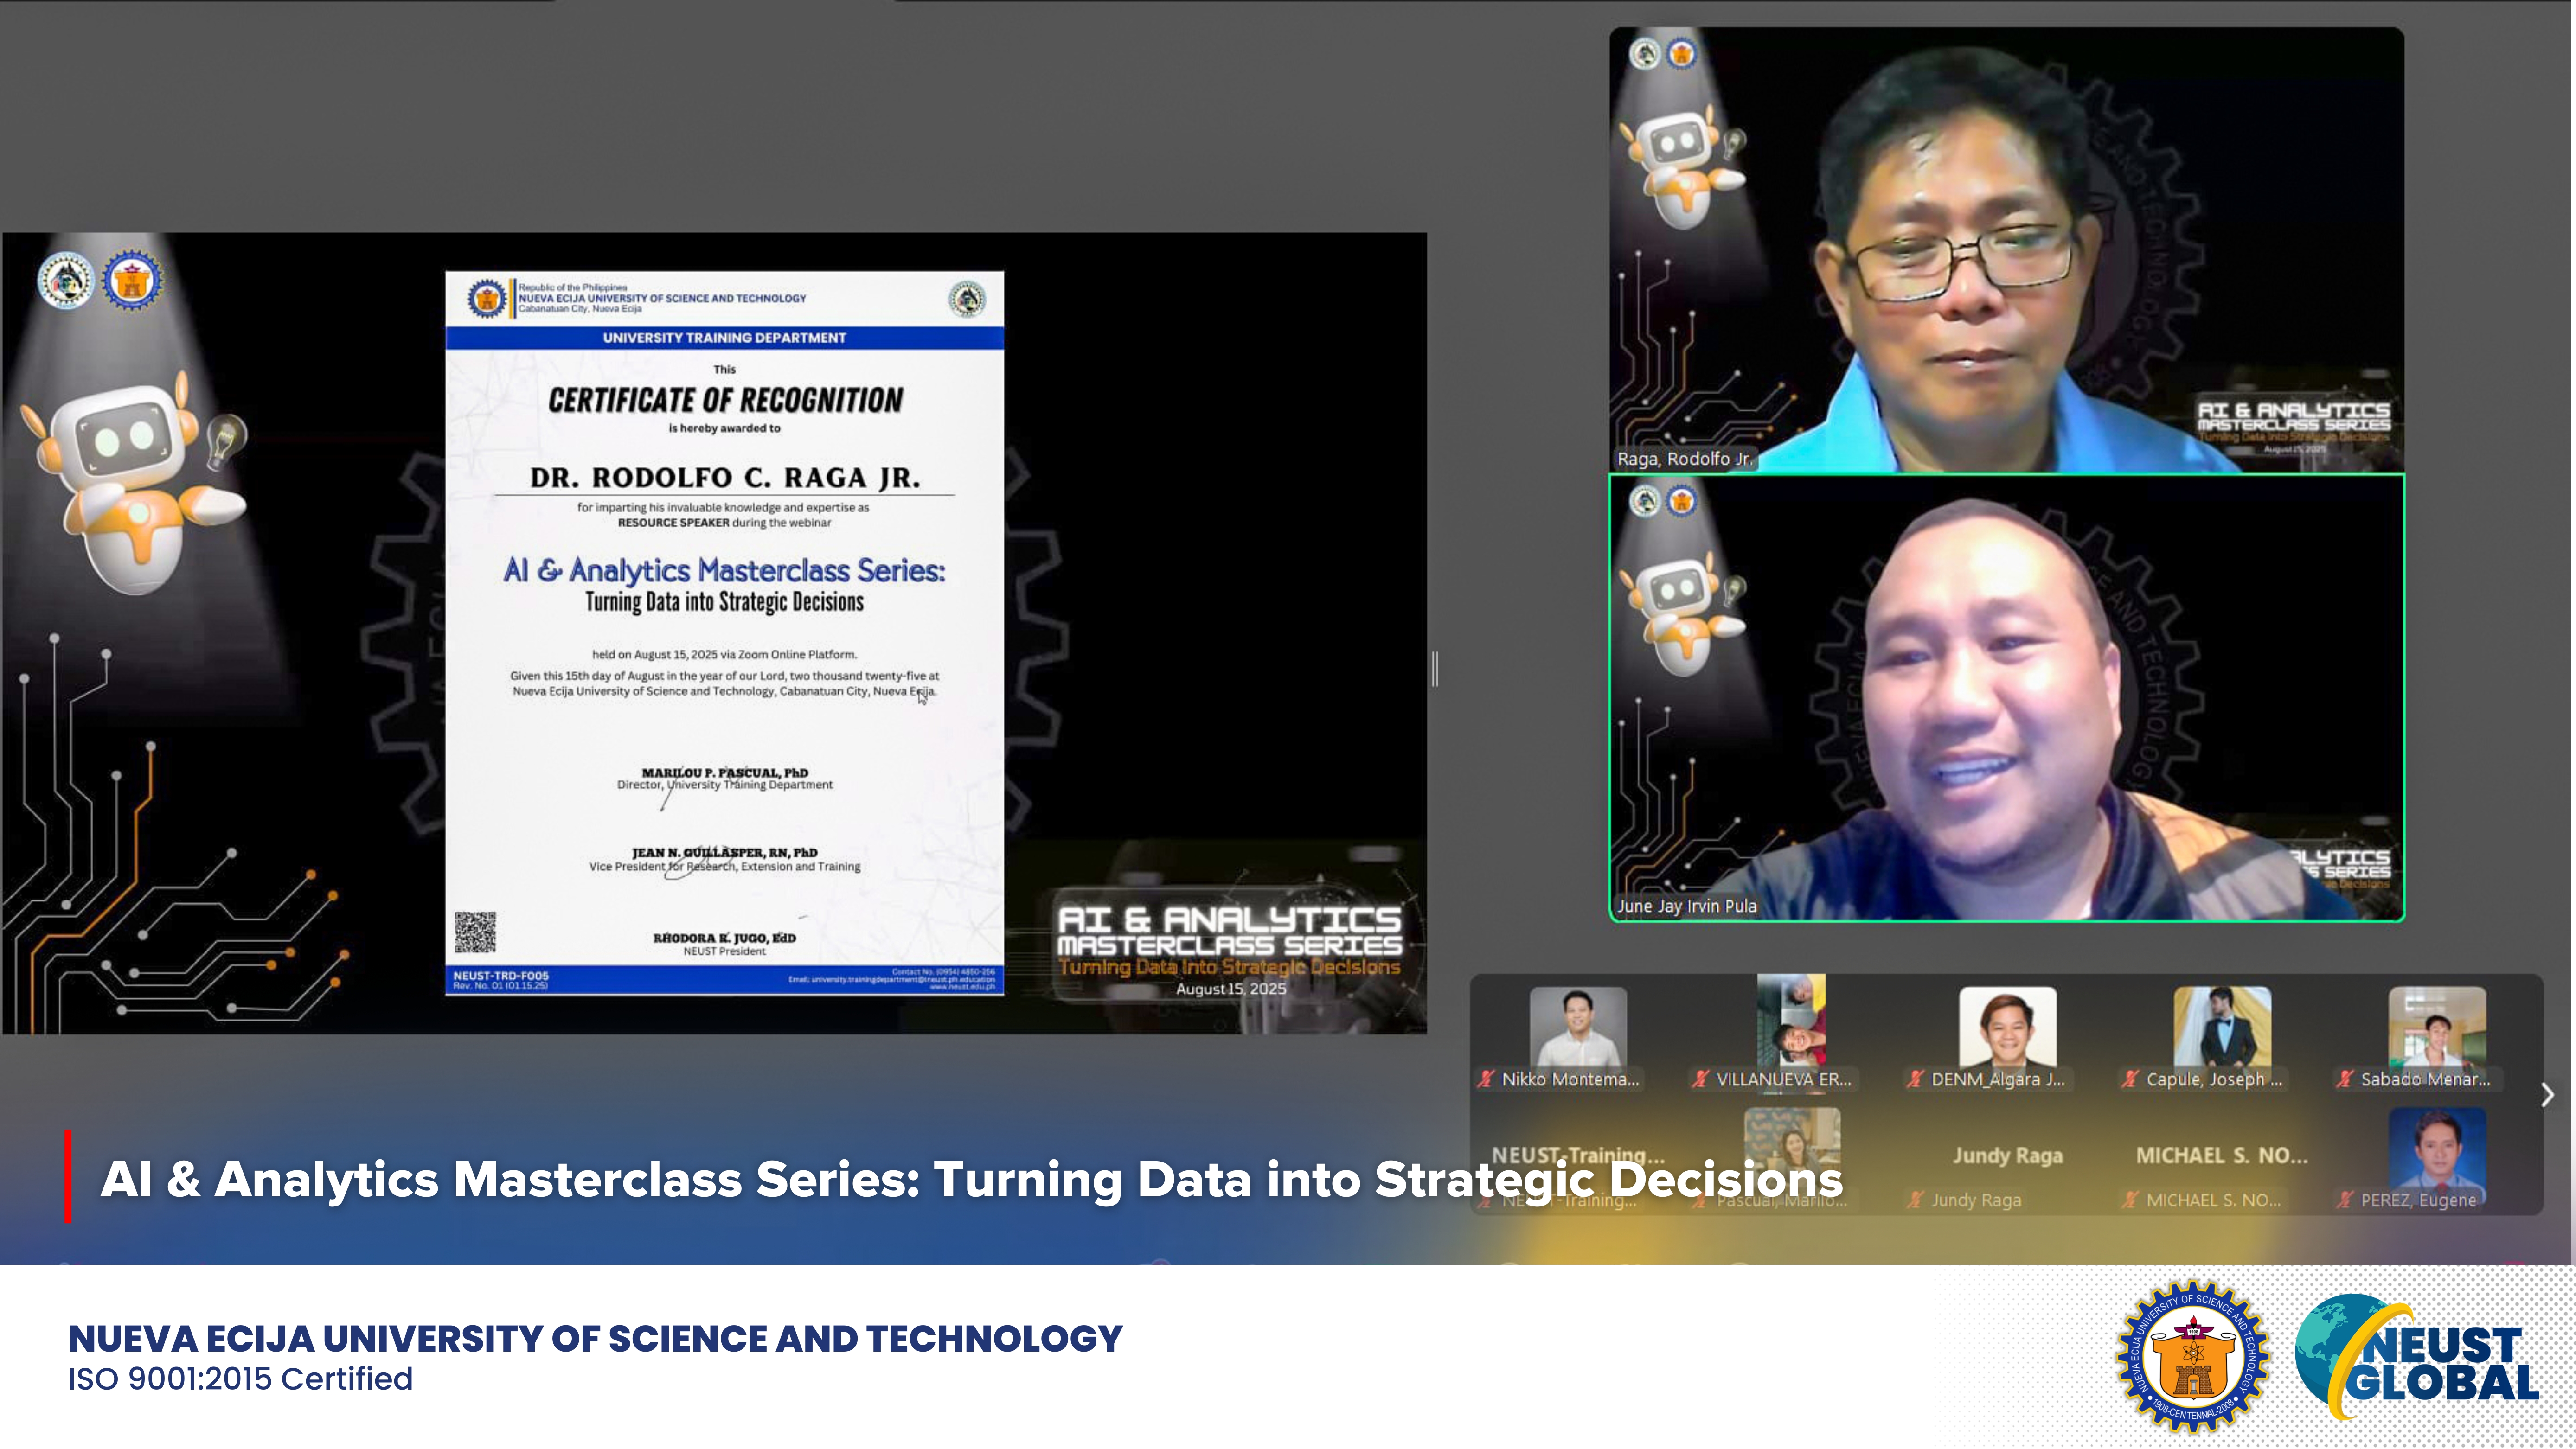Click NEUST seal in certificate header left

click(487, 298)
